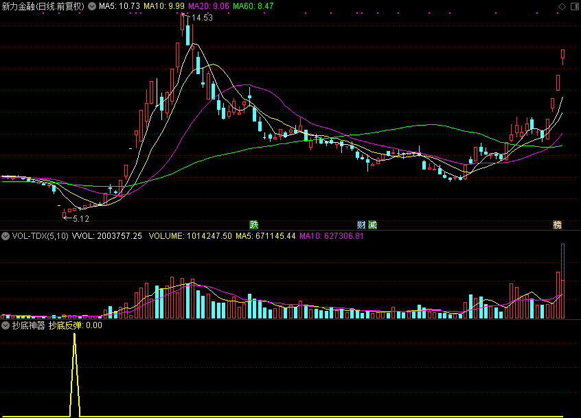
Task: Expand the VOL-TDX indicator settings arrow
Action: [5, 236]
